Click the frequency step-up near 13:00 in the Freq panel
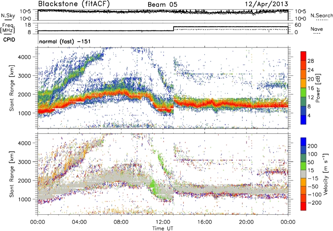This screenshot has height=231, width=333. [174, 29]
